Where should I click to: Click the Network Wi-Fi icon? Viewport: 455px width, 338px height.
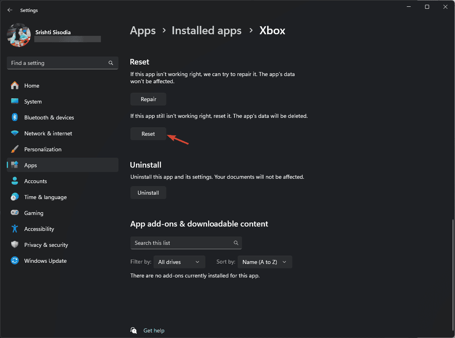click(15, 133)
